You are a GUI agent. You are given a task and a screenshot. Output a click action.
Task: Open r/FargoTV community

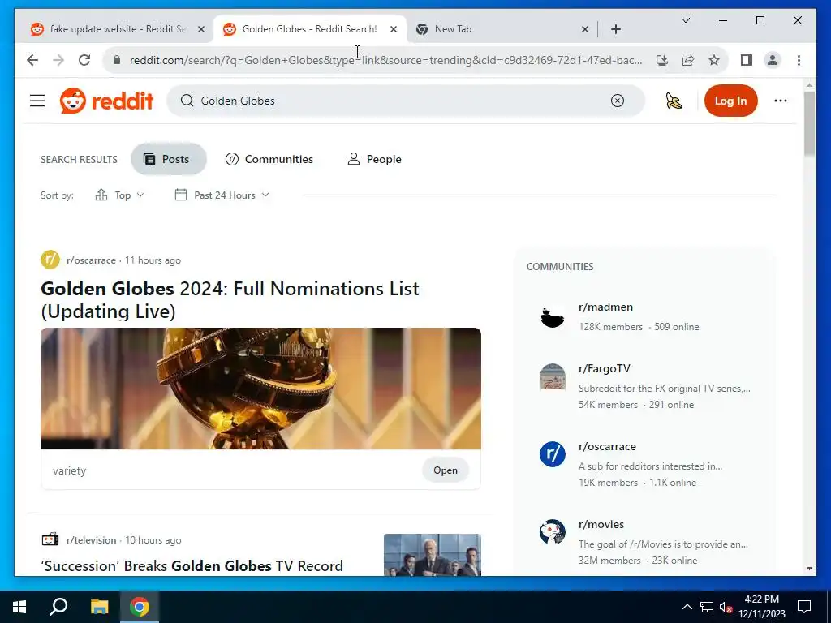tap(604, 368)
